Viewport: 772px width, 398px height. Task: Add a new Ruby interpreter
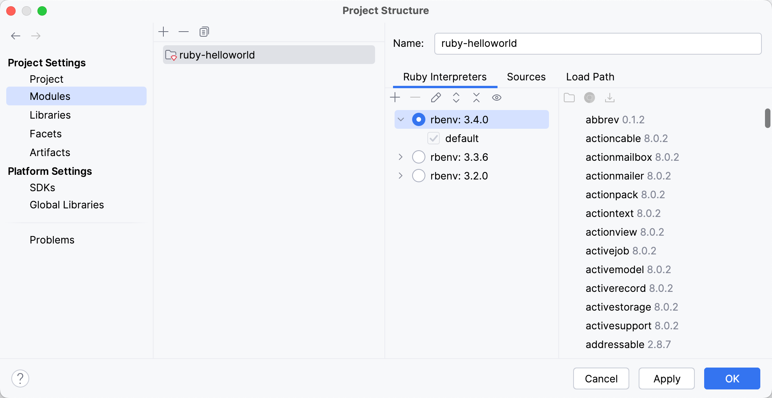pos(395,98)
